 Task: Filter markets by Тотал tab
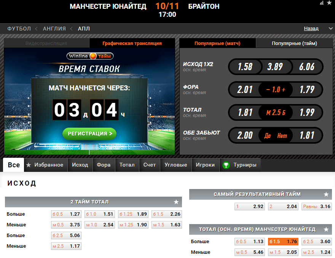point(127,165)
